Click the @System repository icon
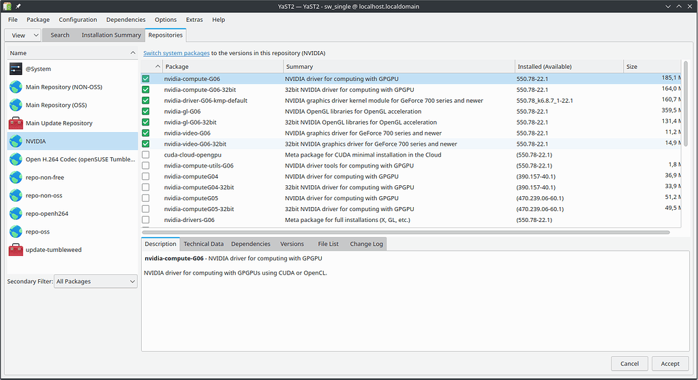 [16, 69]
